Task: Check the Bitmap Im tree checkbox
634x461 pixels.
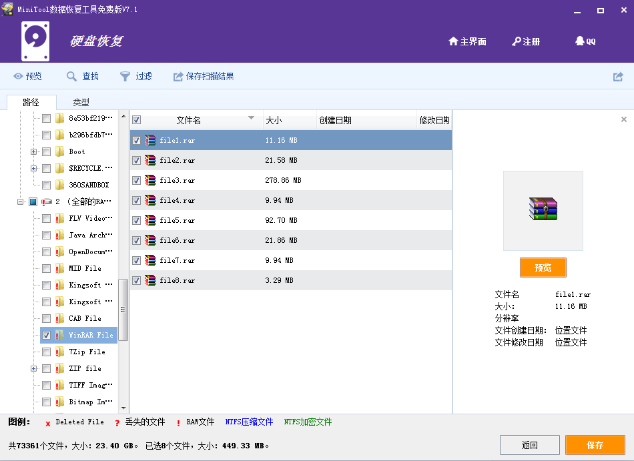Action: point(46,402)
